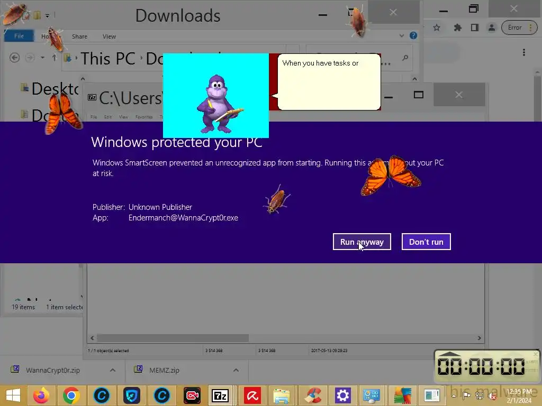Click the forward navigation arrow in Explorer
Viewport: 542px width, 406px height.
(30, 57)
